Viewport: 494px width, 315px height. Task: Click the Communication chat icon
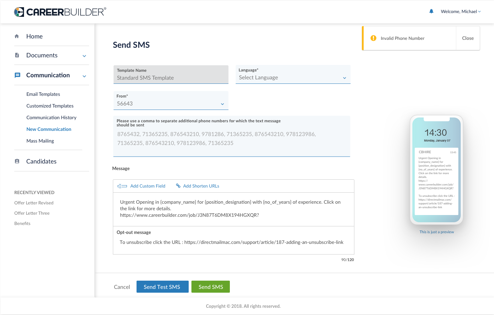click(17, 75)
